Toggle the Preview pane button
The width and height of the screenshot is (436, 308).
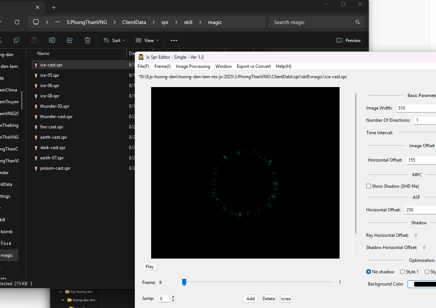pyautogui.click(x=348, y=40)
